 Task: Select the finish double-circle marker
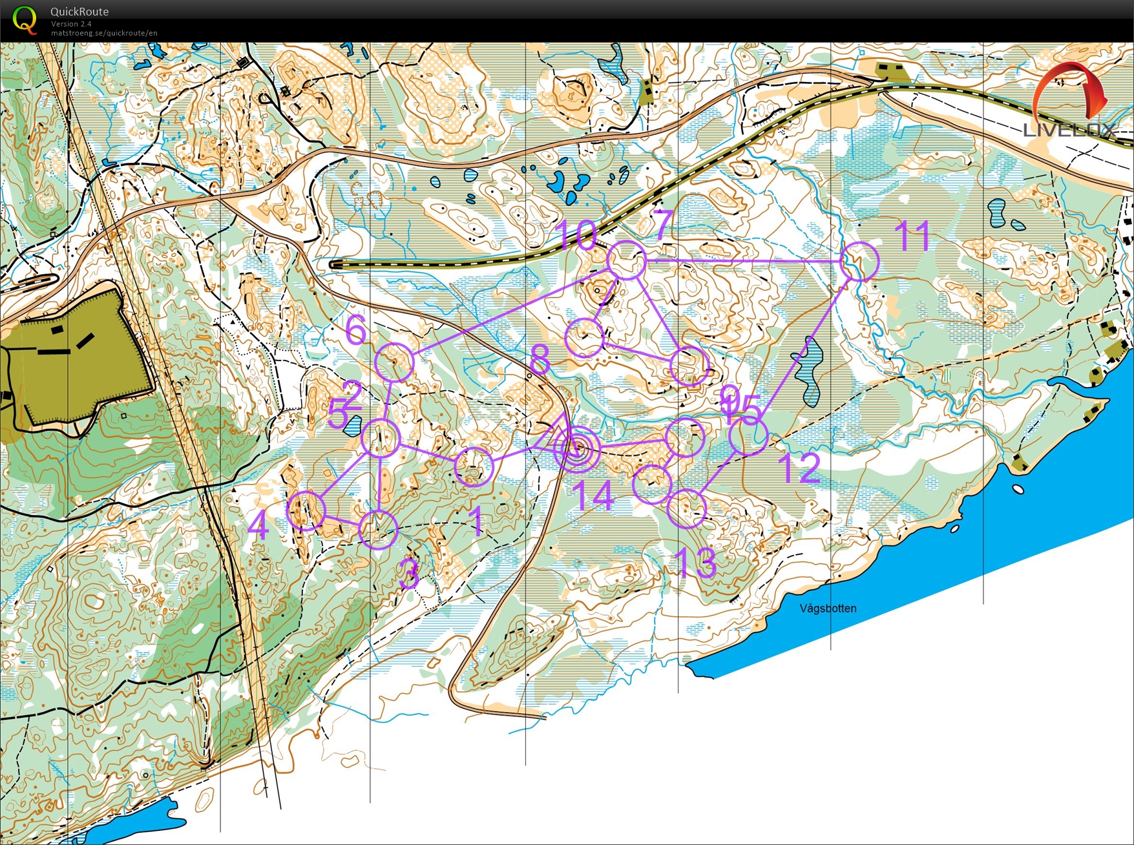click(577, 448)
